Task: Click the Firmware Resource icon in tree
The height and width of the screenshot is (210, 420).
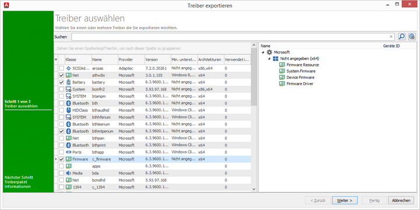Action: pyautogui.click(x=282, y=65)
